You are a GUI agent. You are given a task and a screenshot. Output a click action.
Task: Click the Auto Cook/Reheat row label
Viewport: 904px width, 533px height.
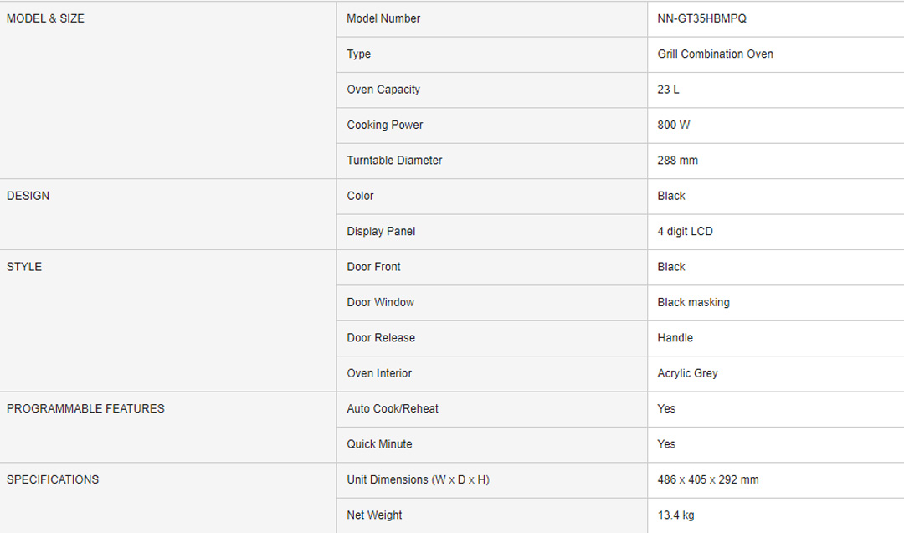(x=393, y=409)
